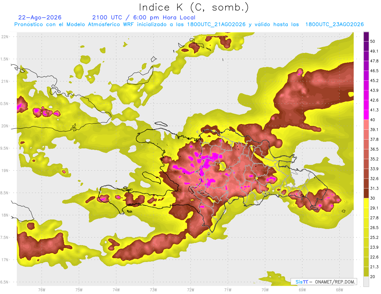The width and height of the screenshot is (381, 294).
Task: Click the '71W' longitude label
Action: click(x=228, y=290)
